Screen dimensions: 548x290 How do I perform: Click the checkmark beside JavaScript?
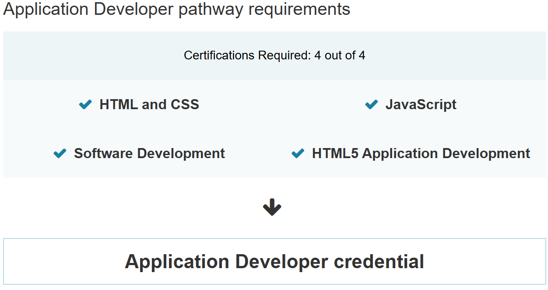click(x=371, y=104)
